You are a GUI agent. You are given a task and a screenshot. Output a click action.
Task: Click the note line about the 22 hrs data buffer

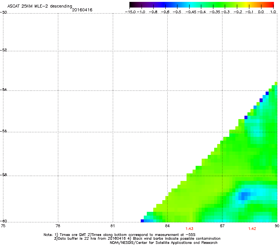click(x=137, y=239)
